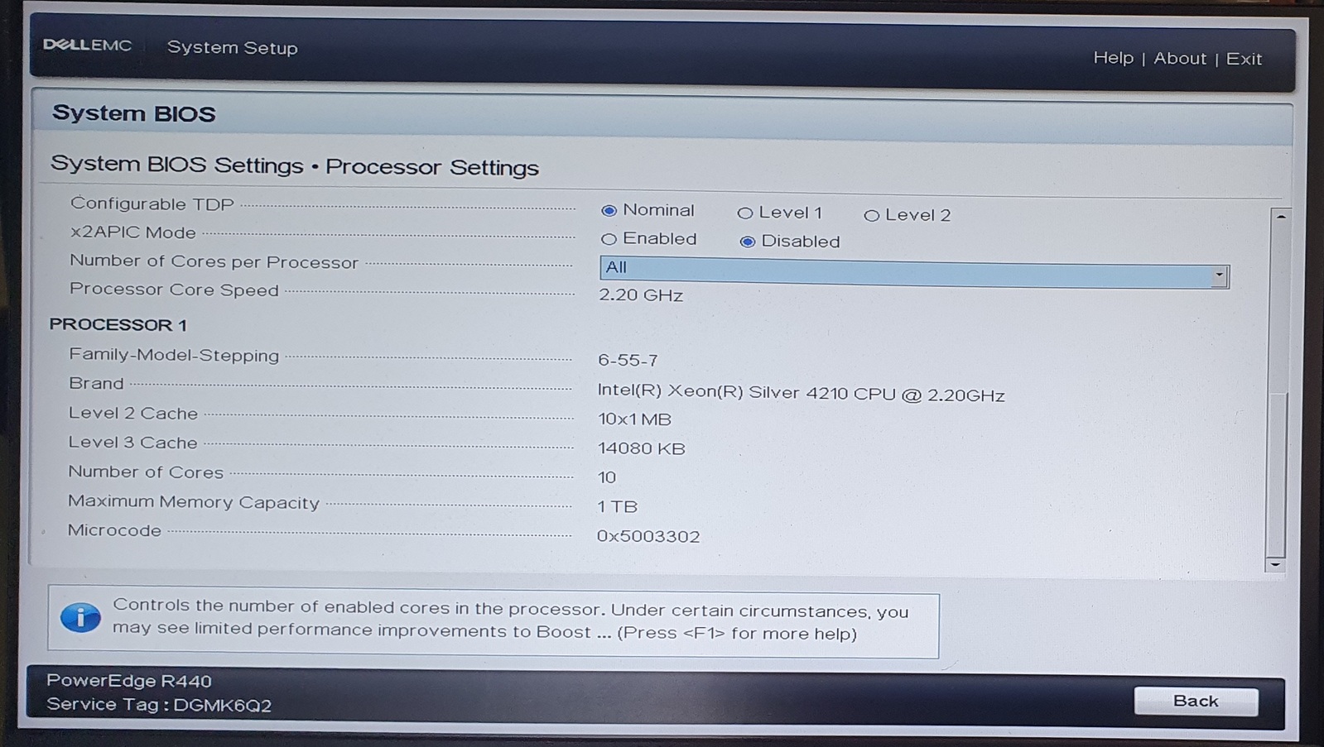
Task: Click the PowerEdge R440 text
Action: tap(129, 681)
